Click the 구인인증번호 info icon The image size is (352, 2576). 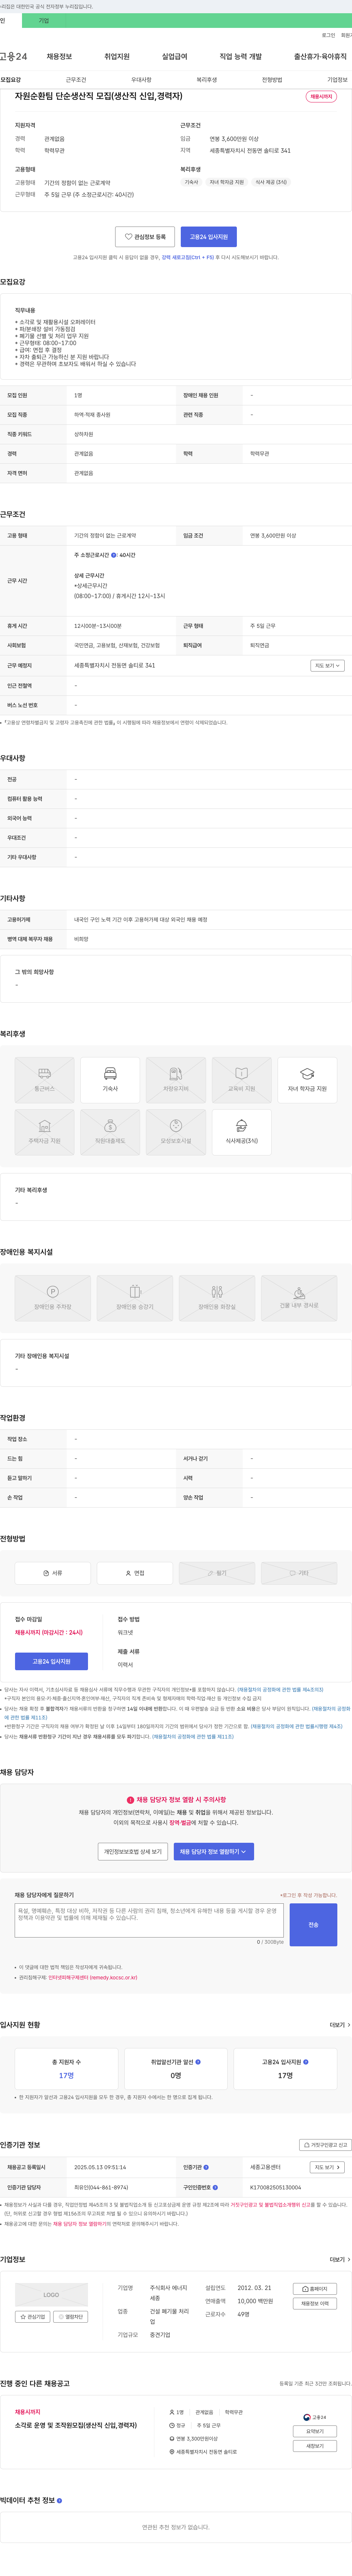click(x=214, y=2187)
